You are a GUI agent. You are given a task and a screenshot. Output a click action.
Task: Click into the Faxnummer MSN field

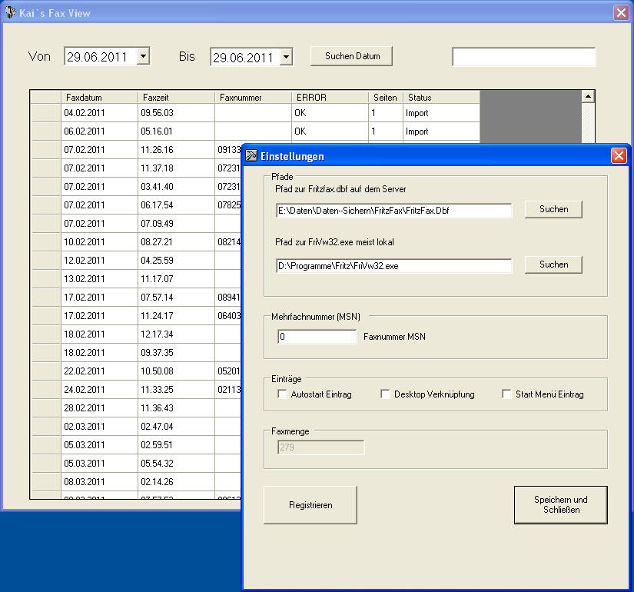tap(317, 337)
